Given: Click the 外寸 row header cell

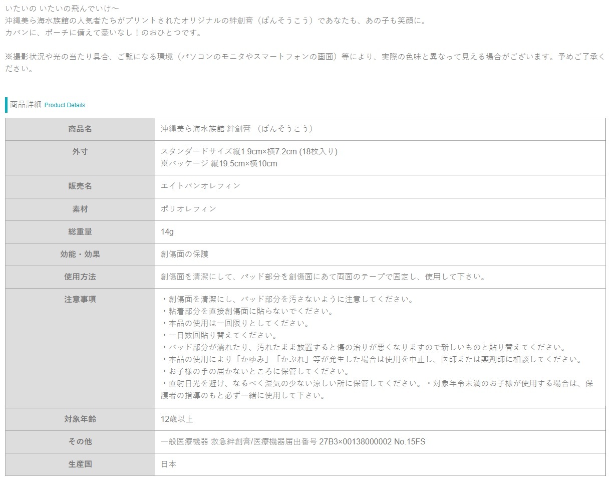Looking at the screenshot, I should (x=80, y=151).
